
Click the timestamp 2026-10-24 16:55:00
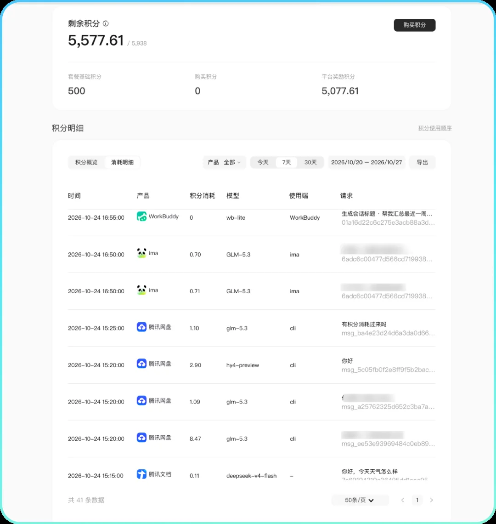coord(96,217)
